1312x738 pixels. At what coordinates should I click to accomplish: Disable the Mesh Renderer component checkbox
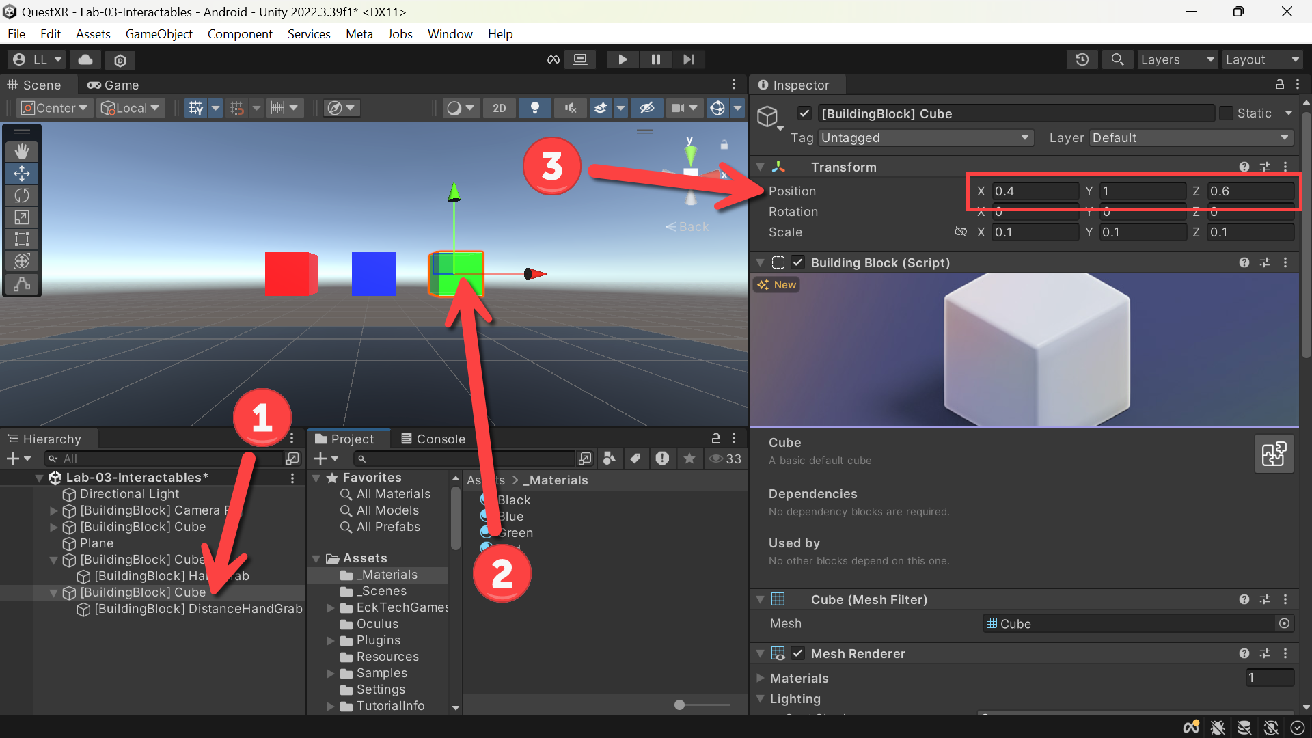pos(797,653)
